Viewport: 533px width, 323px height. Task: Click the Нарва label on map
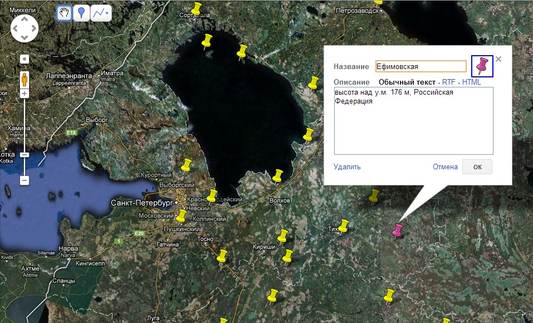68,248
